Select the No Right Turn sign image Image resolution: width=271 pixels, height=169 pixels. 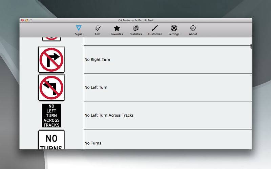pyautogui.click(x=51, y=60)
